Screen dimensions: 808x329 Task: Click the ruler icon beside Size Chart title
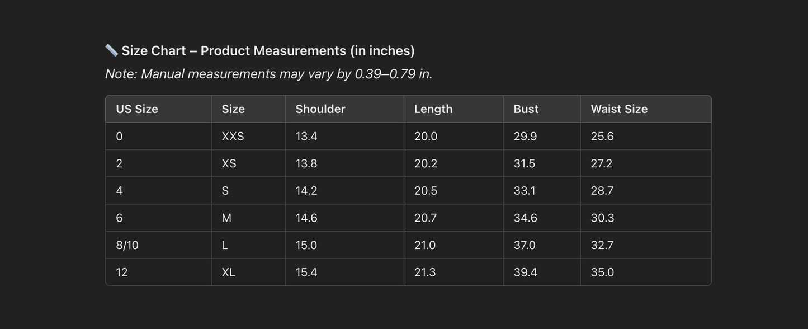(x=111, y=50)
